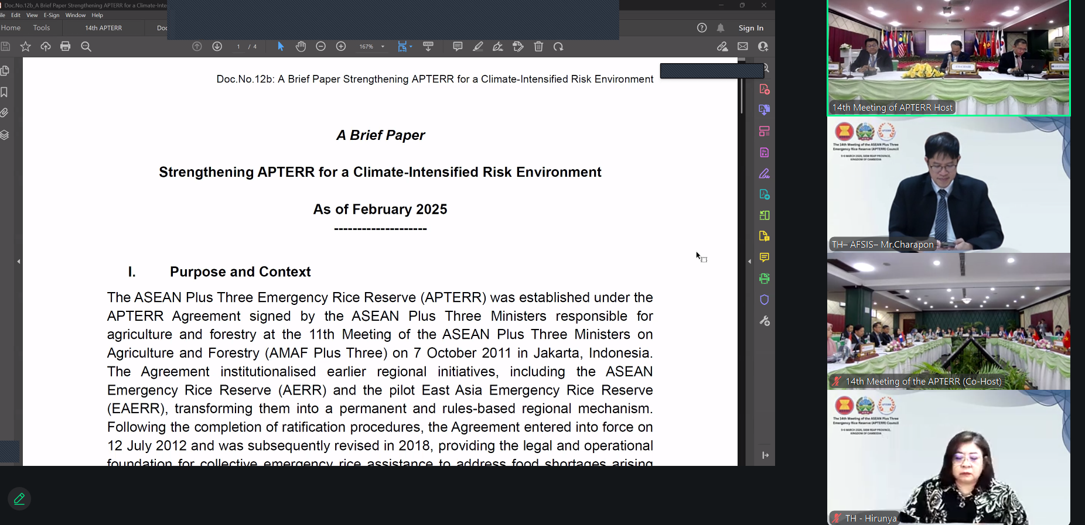
Task: Open the Protect shield tool
Action: 764,300
